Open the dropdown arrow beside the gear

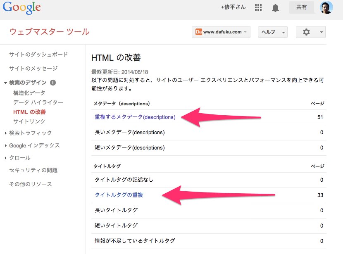click(322, 32)
